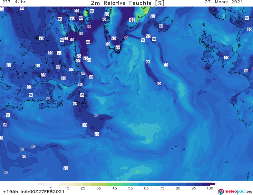
Task: Click the circular meteopool logo icon
Action: (x=221, y=192)
